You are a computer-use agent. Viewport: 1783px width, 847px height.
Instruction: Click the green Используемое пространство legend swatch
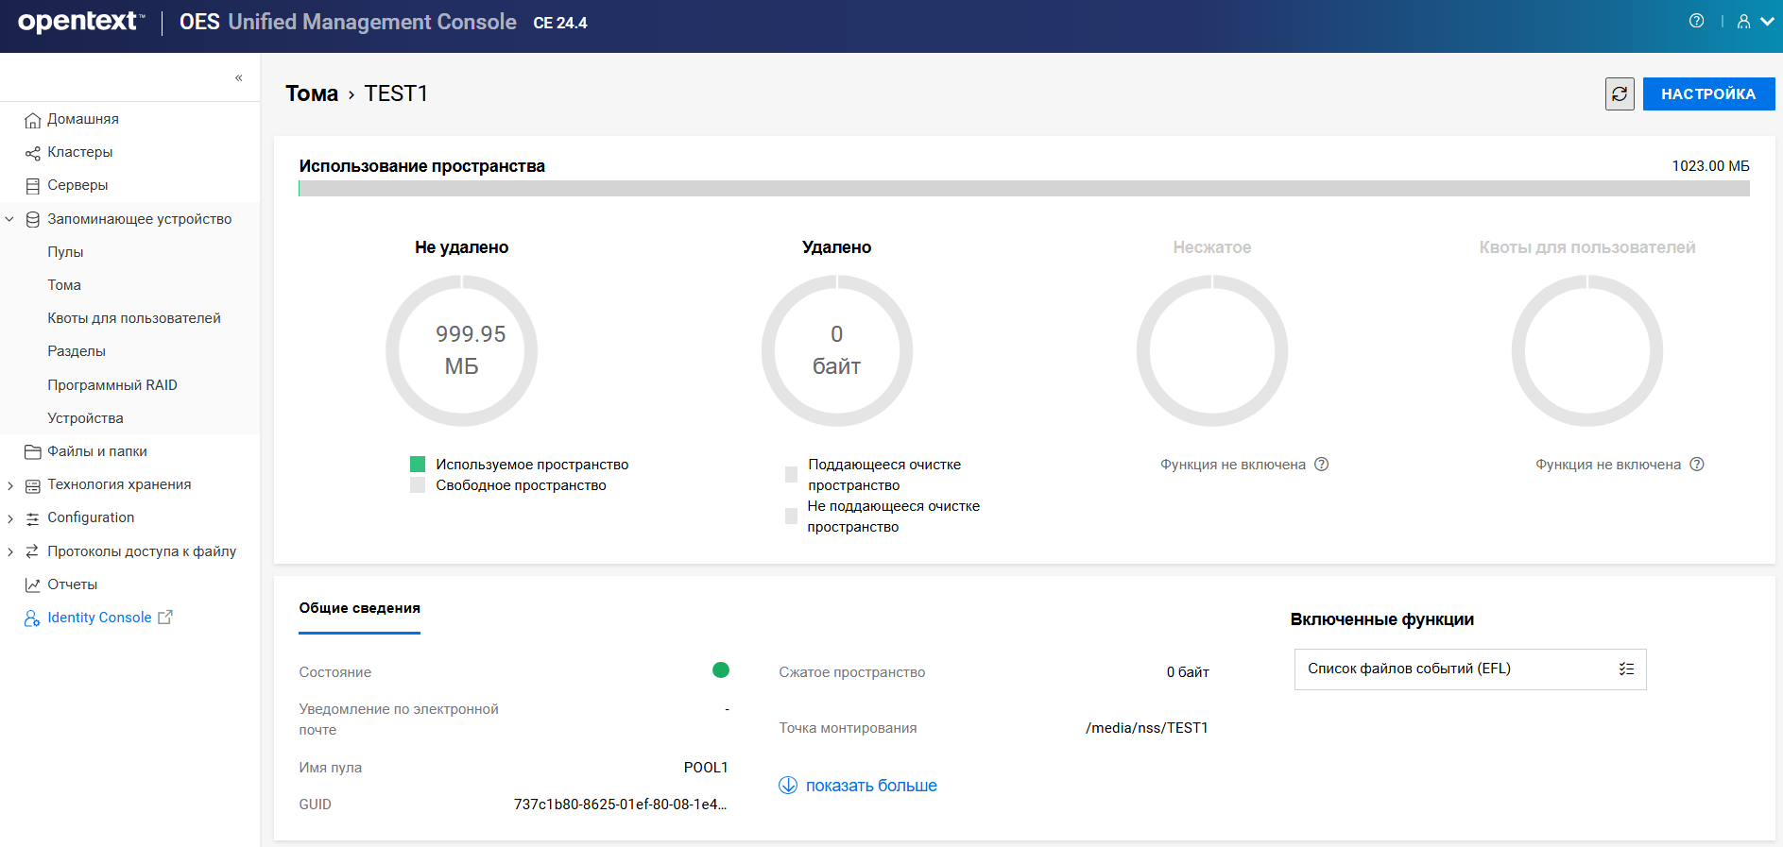[418, 464]
